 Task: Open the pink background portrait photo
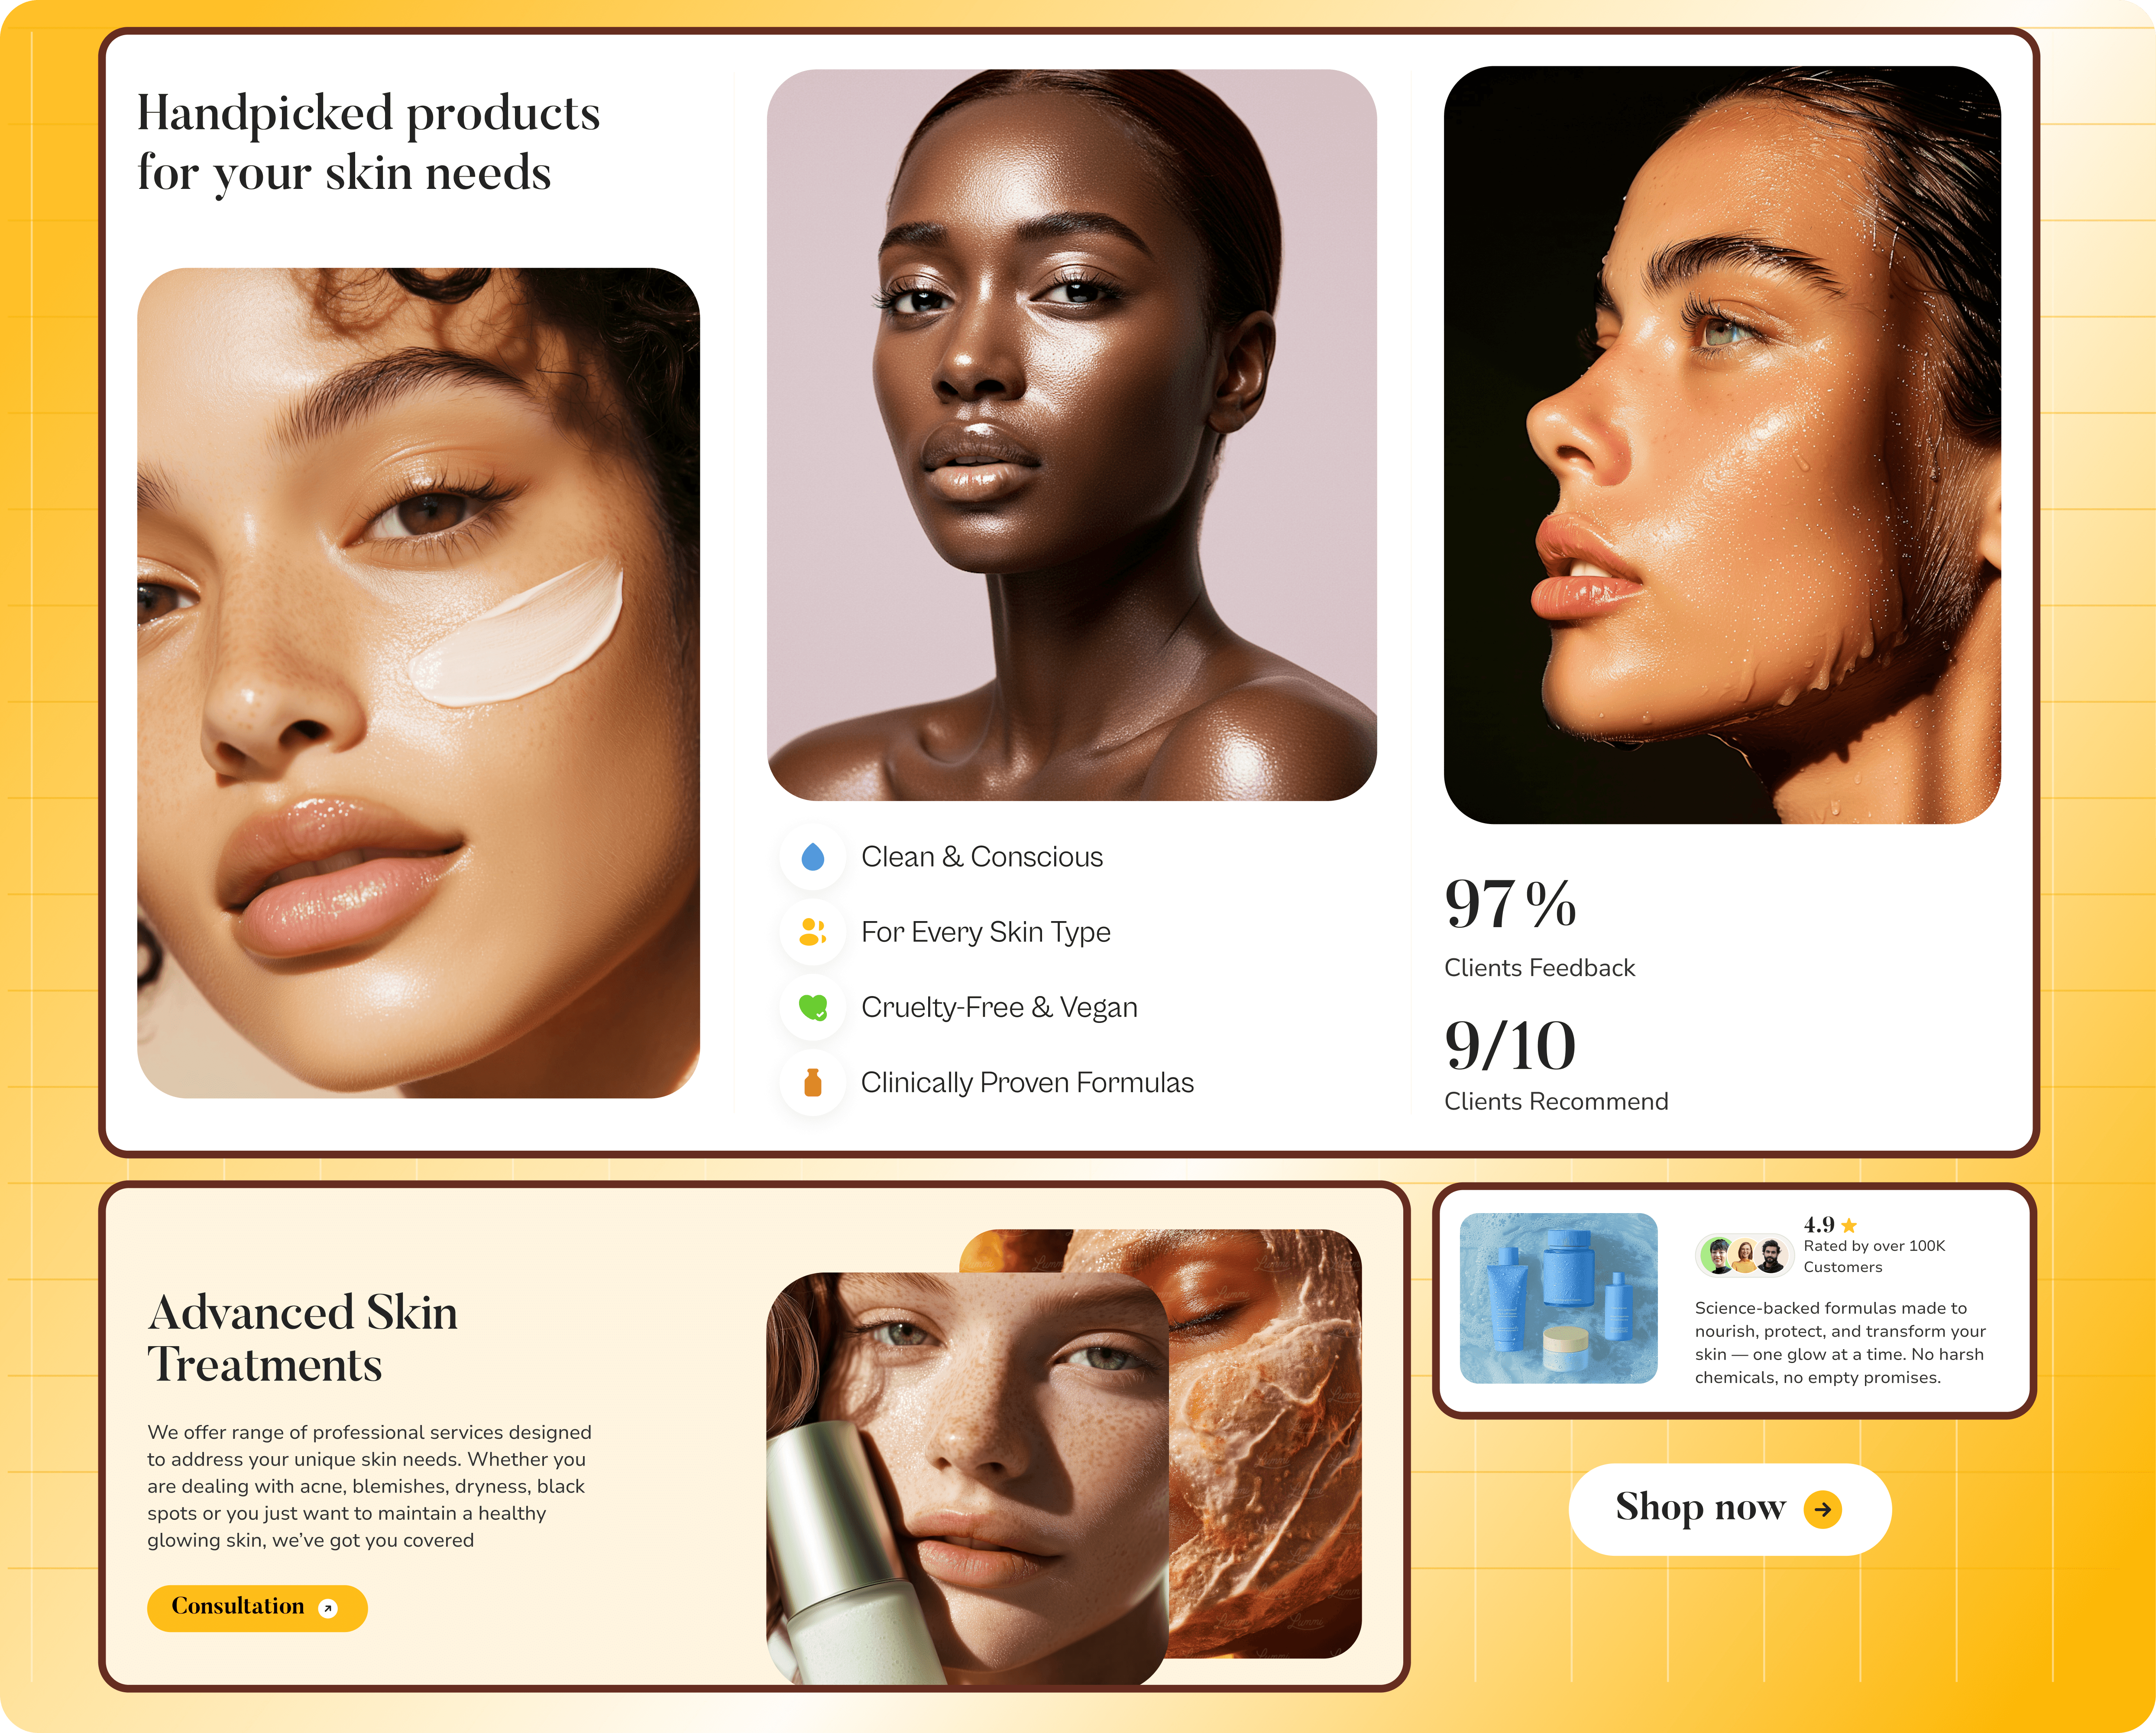coord(1071,434)
